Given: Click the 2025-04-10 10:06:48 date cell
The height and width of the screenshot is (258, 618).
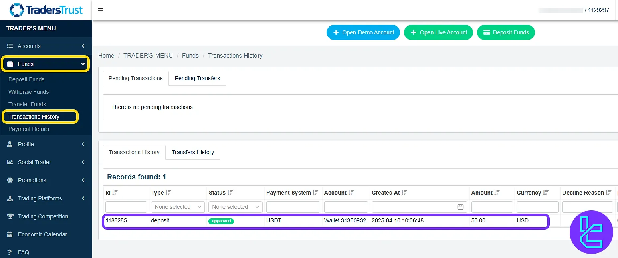Looking at the screenshot, I should [x=398, y=220].
